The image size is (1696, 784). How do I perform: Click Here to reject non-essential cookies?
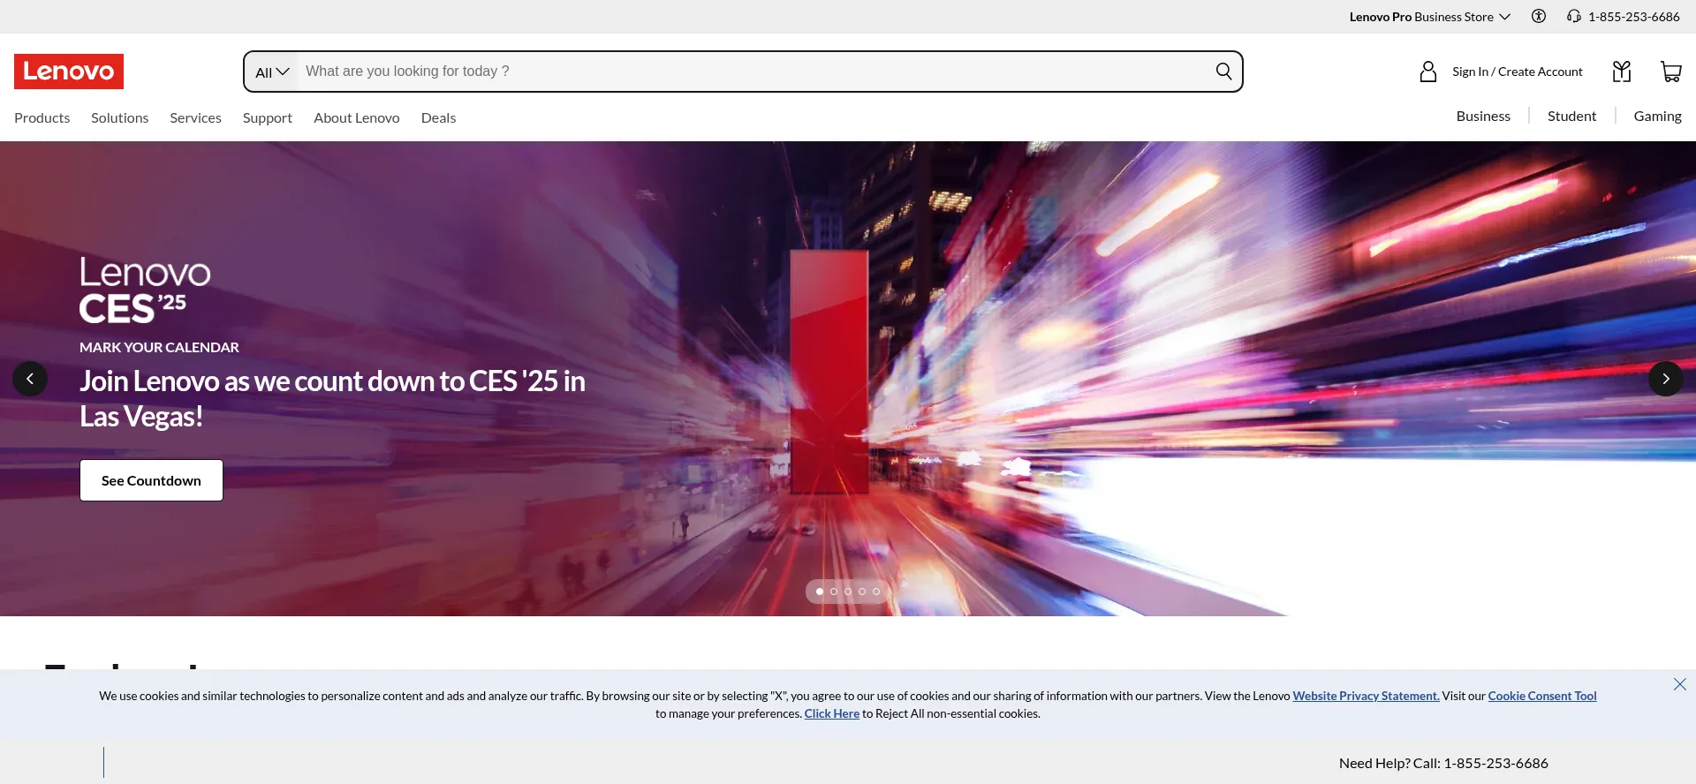[x=831, y=713]
